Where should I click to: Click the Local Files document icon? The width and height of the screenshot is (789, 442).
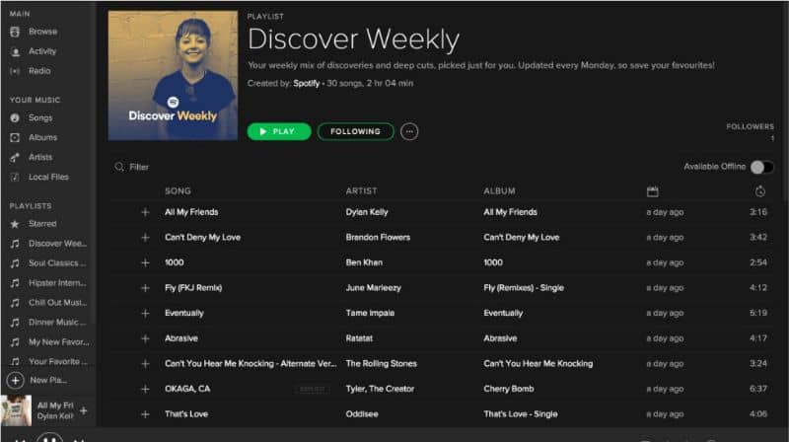point(15,177)
